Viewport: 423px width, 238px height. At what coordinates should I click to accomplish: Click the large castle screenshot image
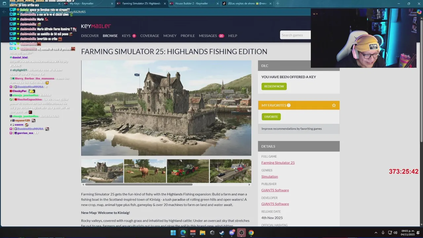pyautogui.click(x=166, y=108)
